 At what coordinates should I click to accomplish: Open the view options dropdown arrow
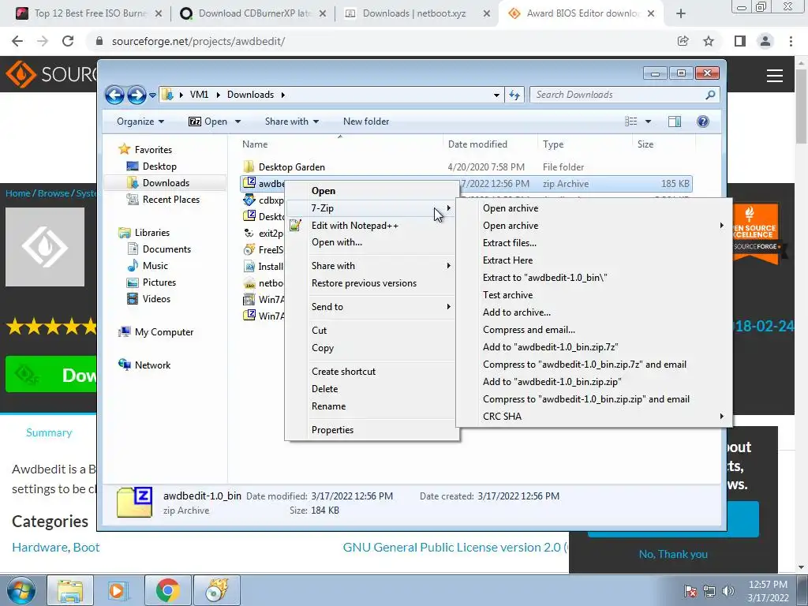pos(648,122)
